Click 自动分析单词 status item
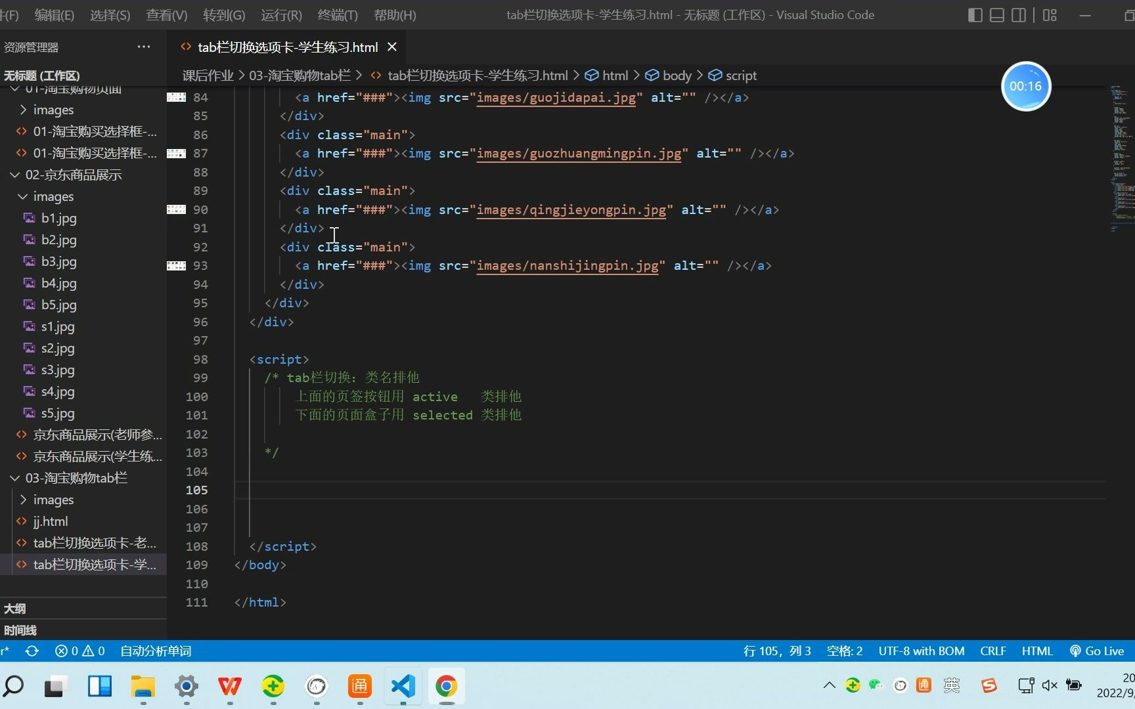This screenshot has height=709, width=1135. pyautogui.click(x=156, y=651)
